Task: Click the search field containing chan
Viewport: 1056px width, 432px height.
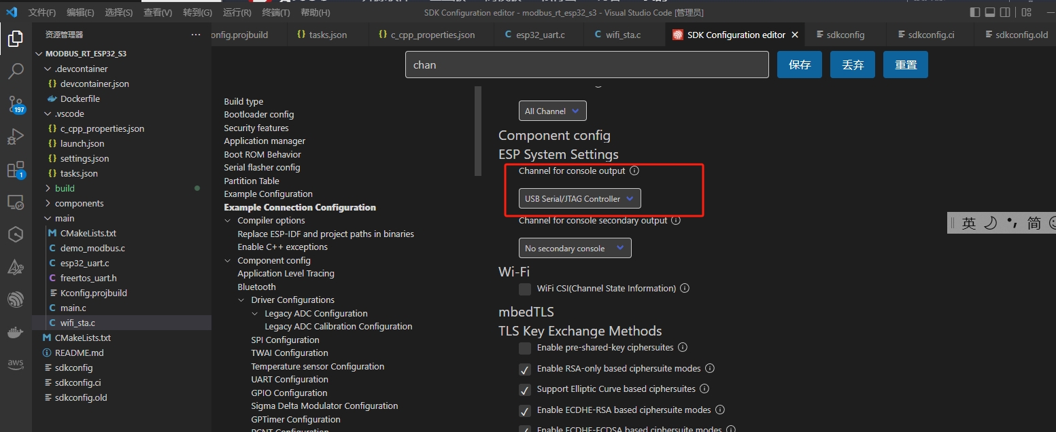Action: pyautogui.click(x=587, y=65)
